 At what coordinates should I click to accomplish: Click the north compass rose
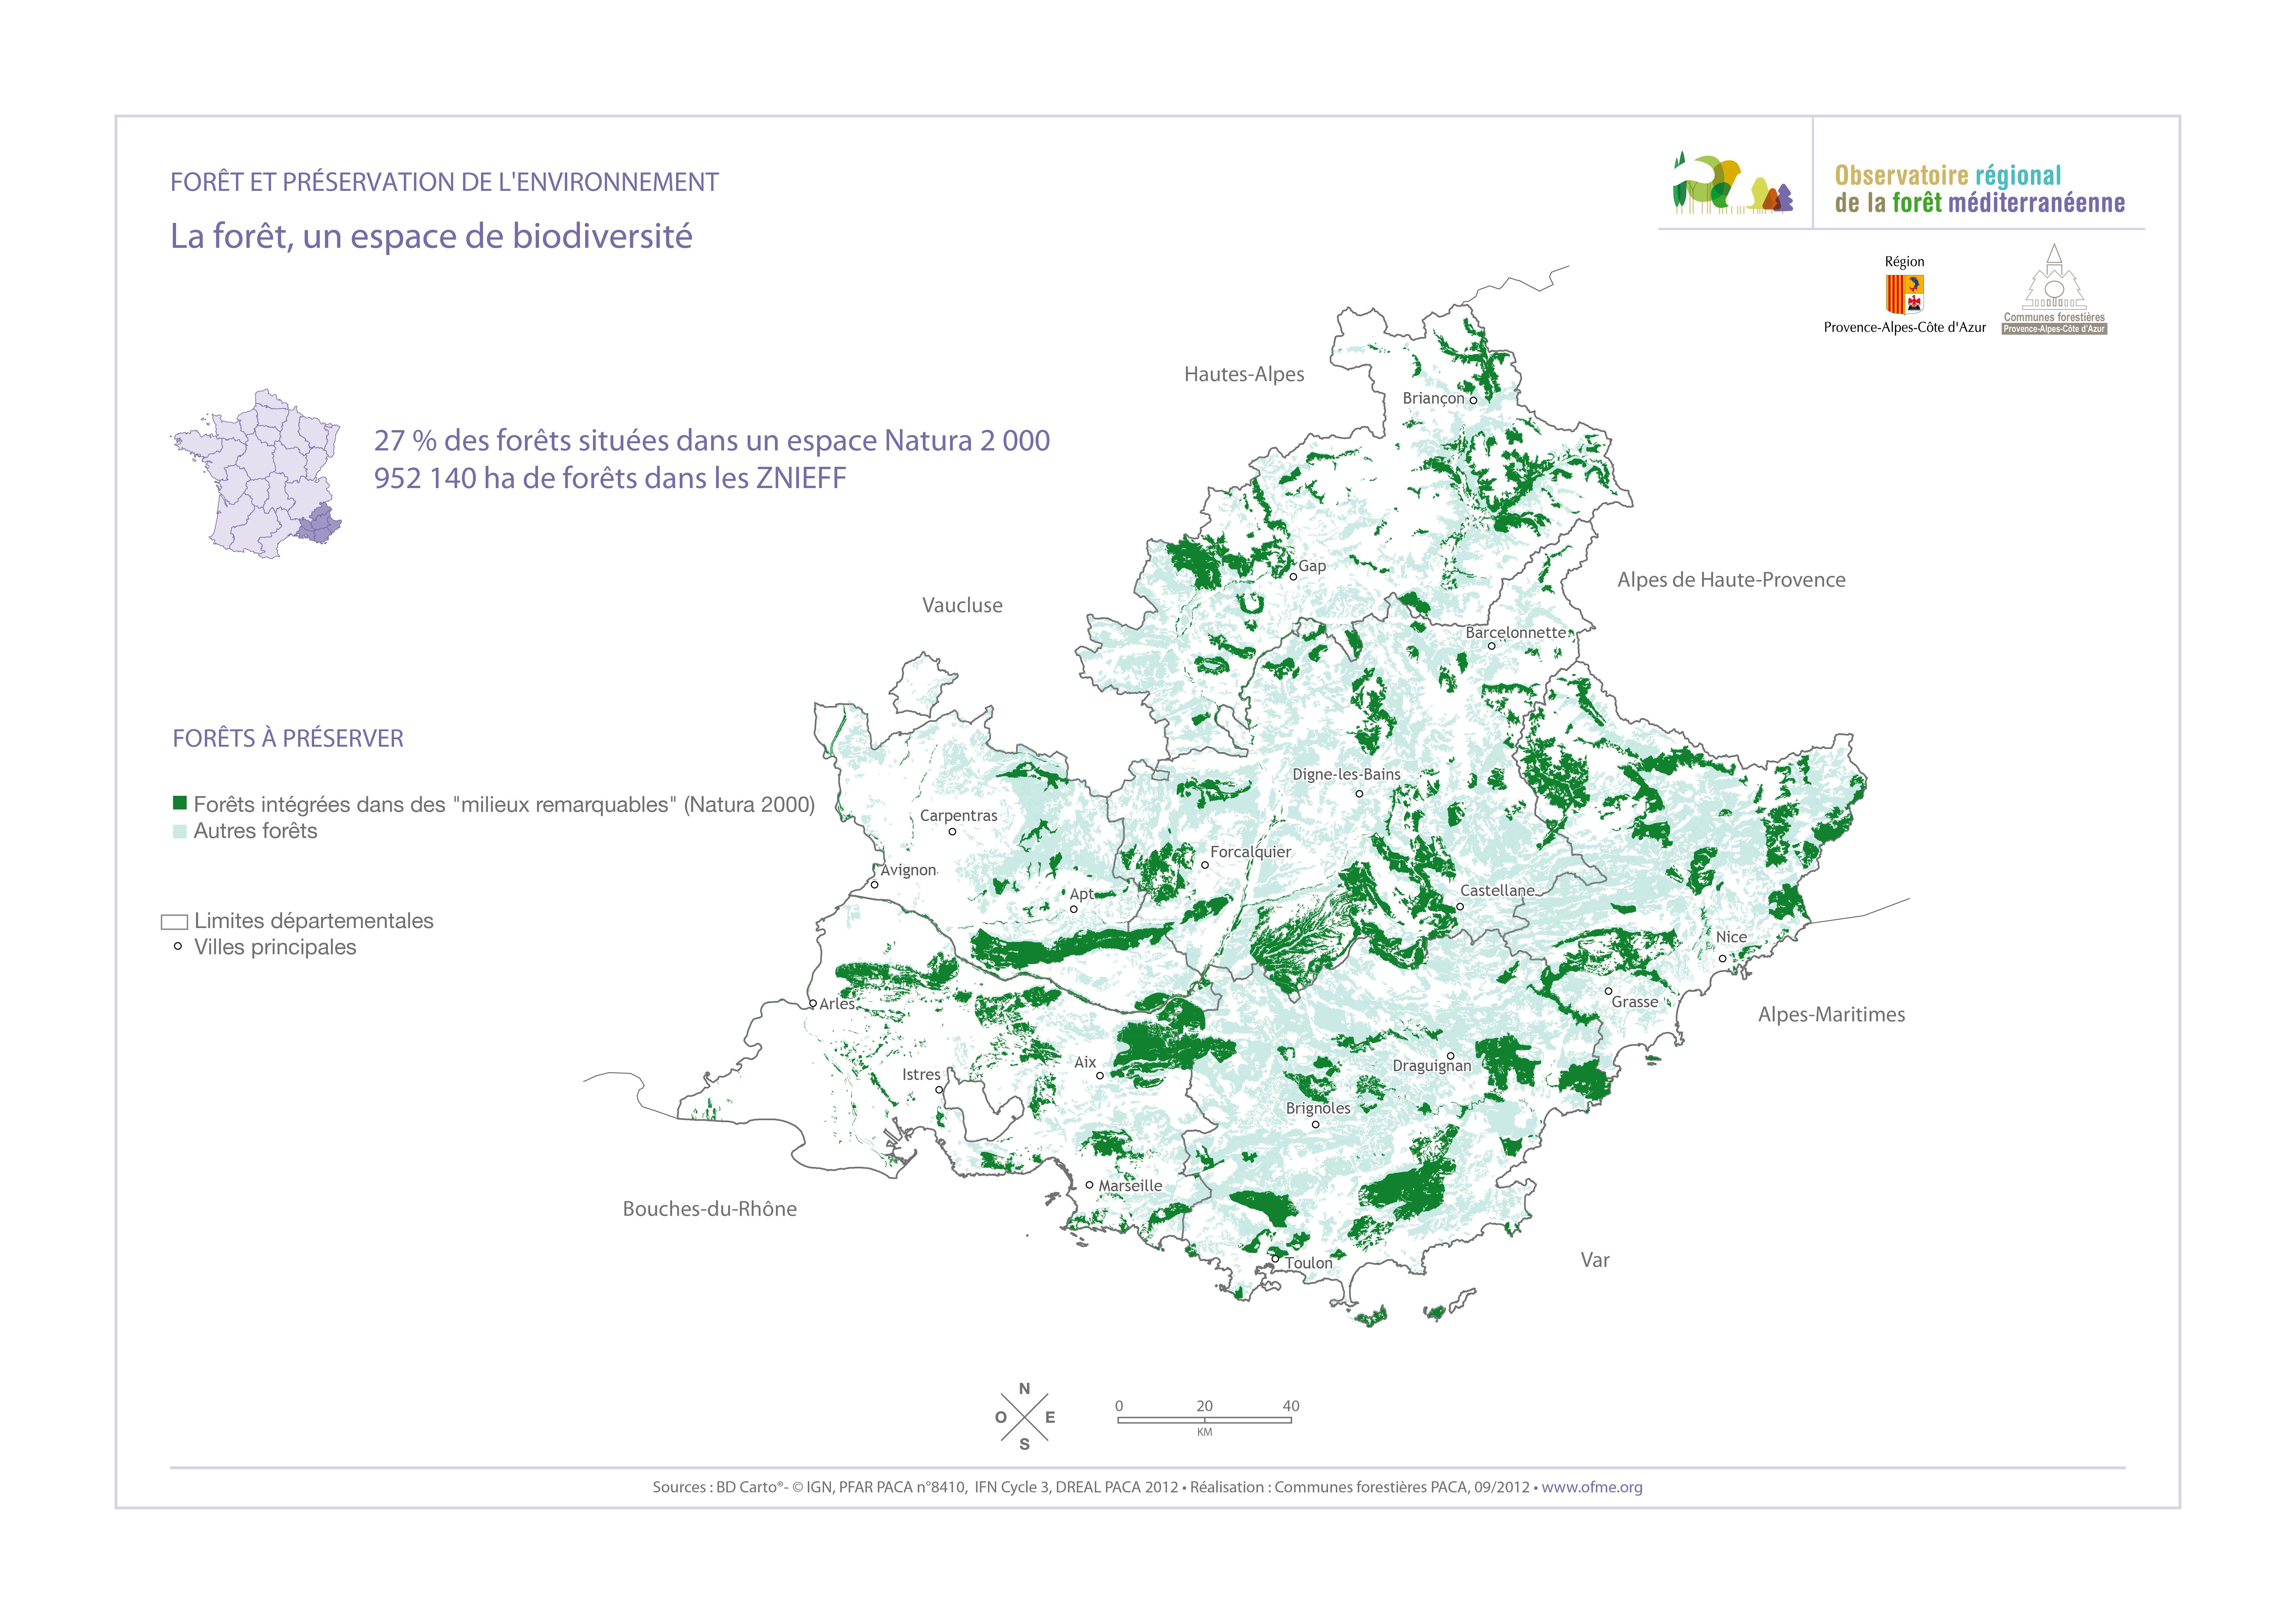1025,1417
